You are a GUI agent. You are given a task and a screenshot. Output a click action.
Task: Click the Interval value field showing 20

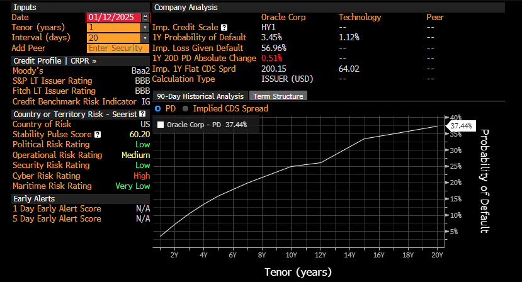tap(114, 38)
